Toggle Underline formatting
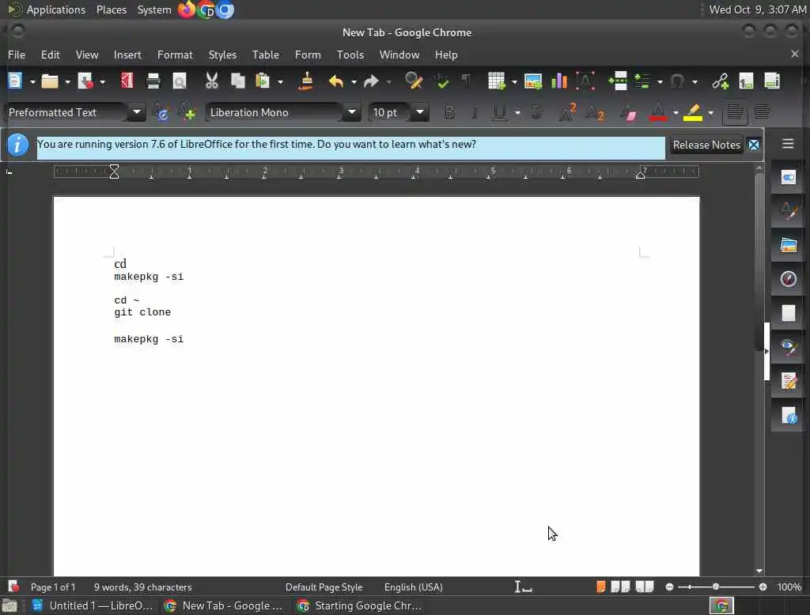The image size is (810, 615). 499,112
